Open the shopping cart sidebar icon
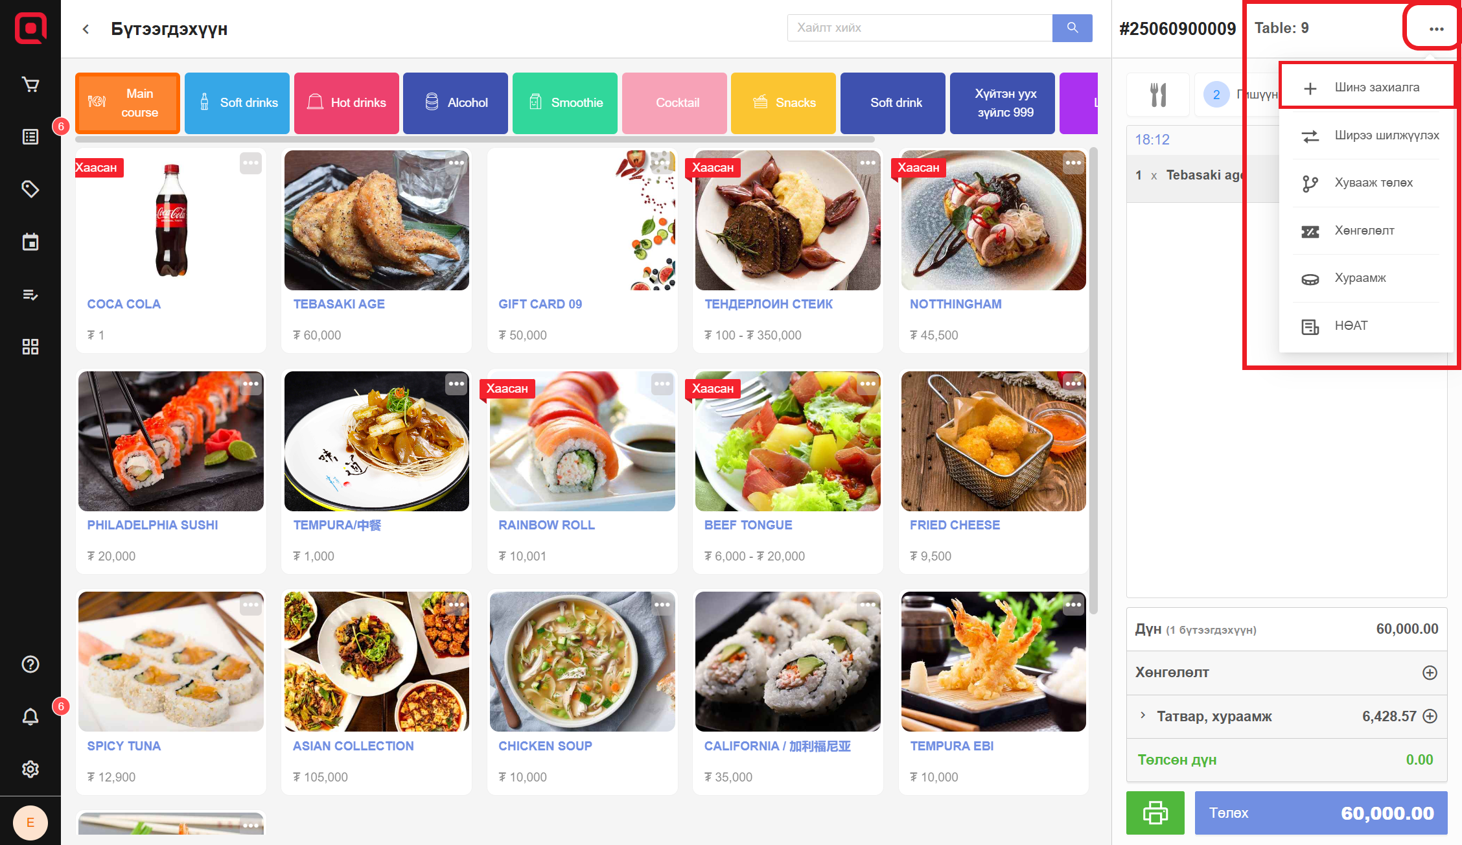This screenshot has width=1462, height=845. [30, 85]
